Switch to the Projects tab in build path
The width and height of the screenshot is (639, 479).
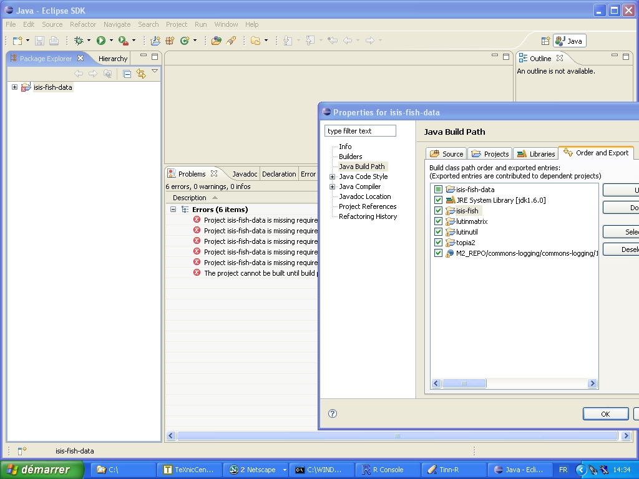(490, 154)
